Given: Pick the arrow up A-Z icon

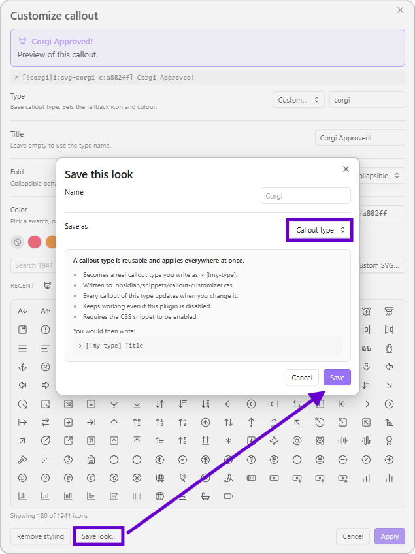Looking at the screenshot, I should click(183, 422).
